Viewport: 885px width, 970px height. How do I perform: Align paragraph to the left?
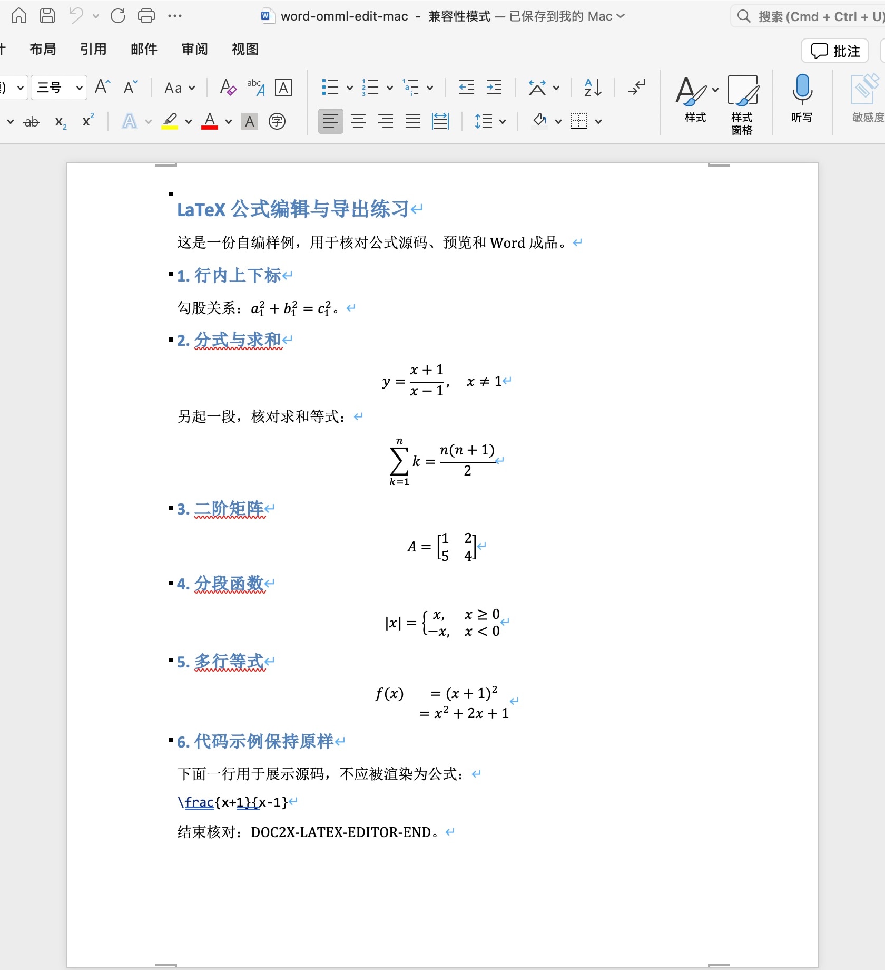(330, 121)
